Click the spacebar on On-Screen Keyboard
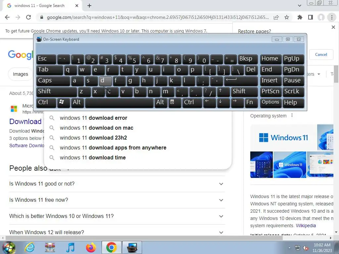Image resolution: width=339 pixels, height=254 pixels. [x=119, y=103]
